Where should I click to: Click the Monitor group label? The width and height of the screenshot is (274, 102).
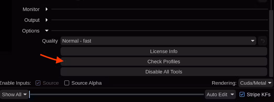pos(31,9)
